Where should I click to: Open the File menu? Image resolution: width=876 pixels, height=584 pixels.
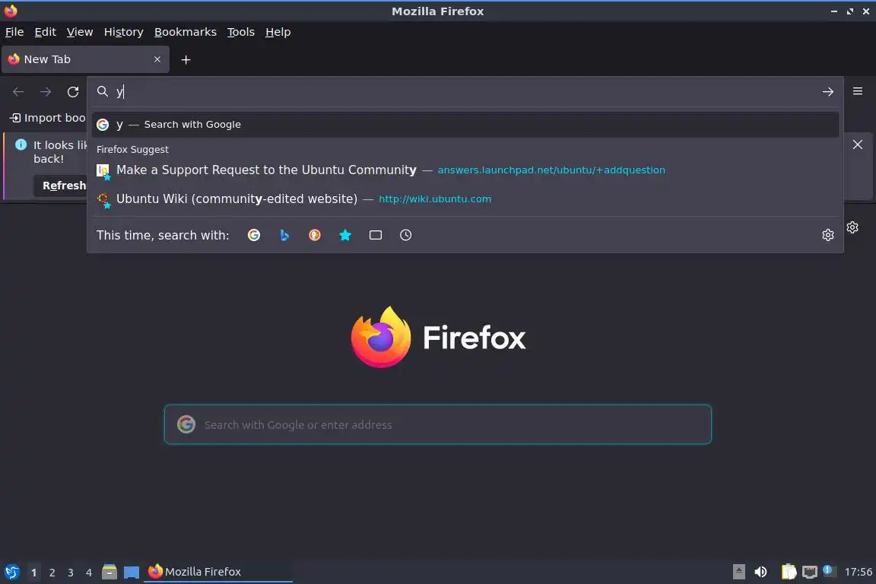(x=14, y=32)
